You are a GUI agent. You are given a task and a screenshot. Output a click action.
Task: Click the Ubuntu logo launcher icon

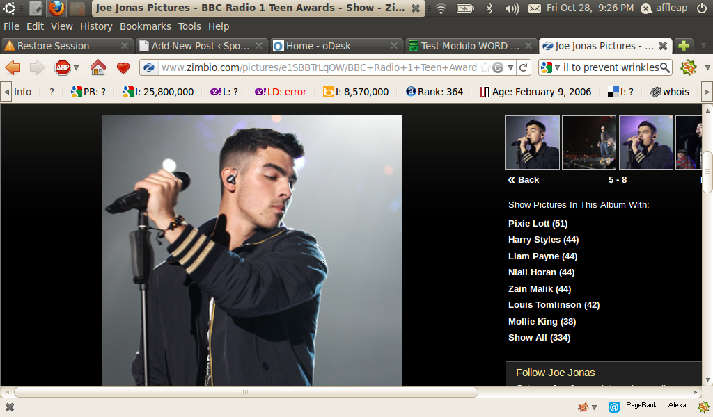pyautogui.click(x=8, y=8)
